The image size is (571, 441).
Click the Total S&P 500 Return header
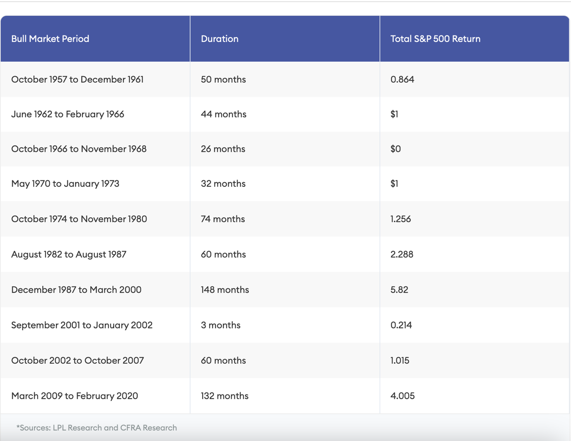435,39
